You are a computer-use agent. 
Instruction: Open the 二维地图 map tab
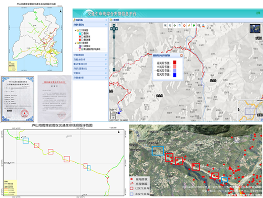tap(115, 20)
